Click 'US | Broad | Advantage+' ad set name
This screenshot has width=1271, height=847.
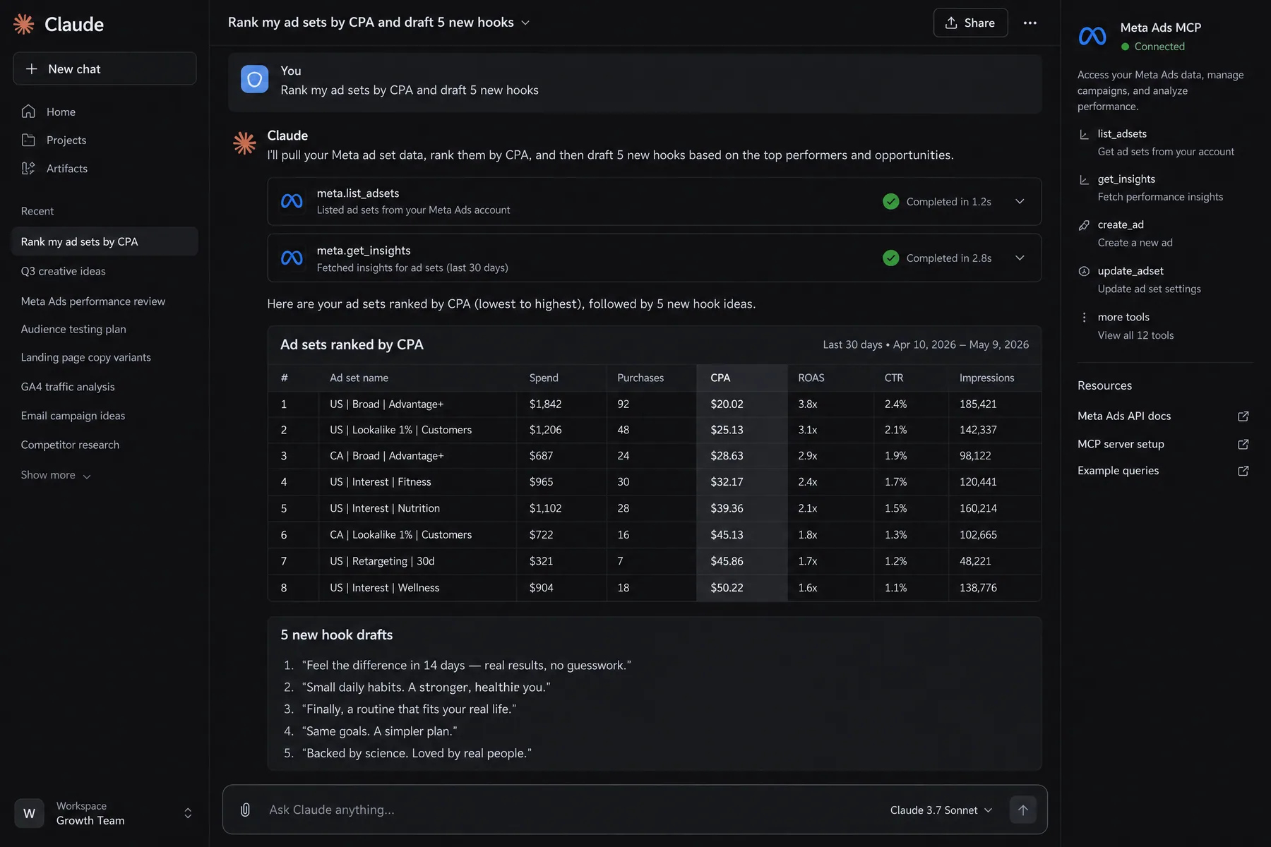386,404
